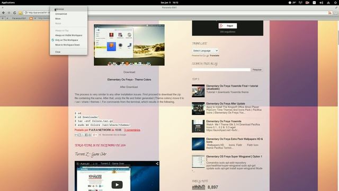The width and height of the screenshot is (339, 191).
Task: Click the Theme Colors desktop screenshot image
Action: click(x=129, y=45)
